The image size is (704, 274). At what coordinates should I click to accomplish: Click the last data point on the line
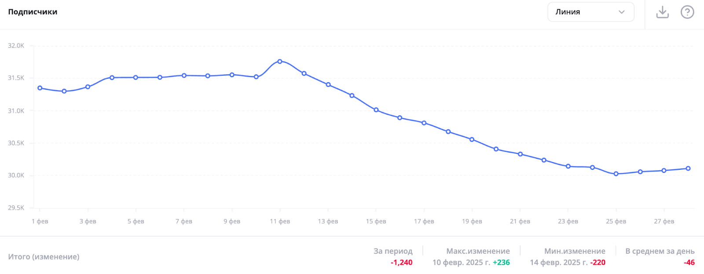(x=688, y=168)
